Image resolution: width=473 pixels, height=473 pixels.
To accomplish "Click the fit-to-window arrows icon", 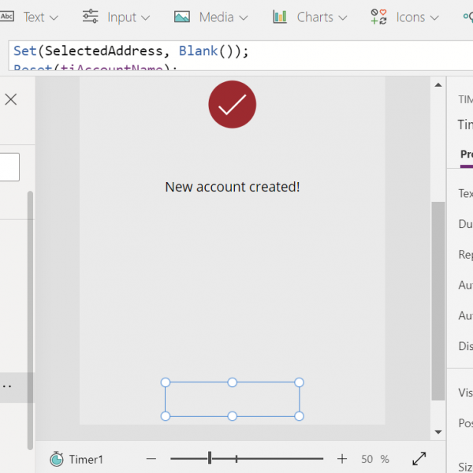I will tap(419, 459).
